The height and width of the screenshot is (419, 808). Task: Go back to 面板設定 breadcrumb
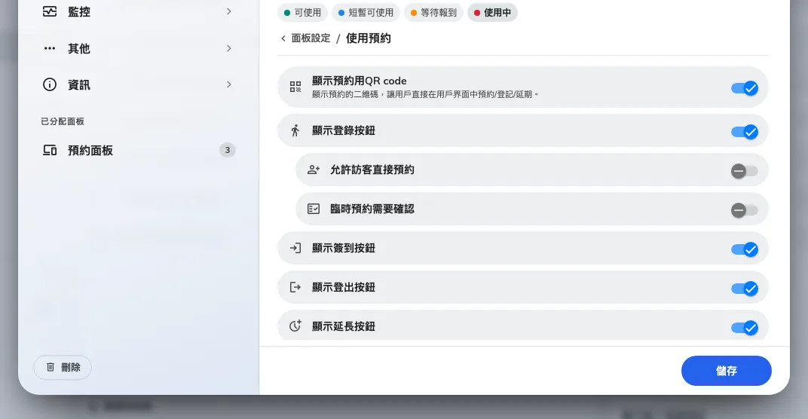click(311, 38)
